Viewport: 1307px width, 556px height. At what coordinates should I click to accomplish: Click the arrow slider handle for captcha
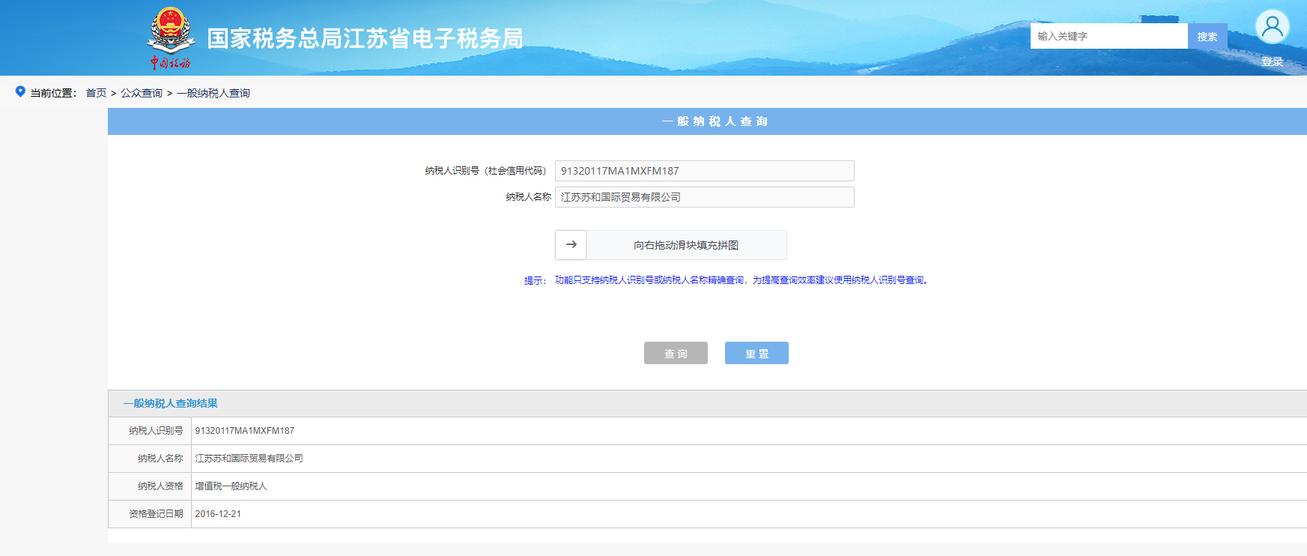pyautogui.click(x=571, y=245)
